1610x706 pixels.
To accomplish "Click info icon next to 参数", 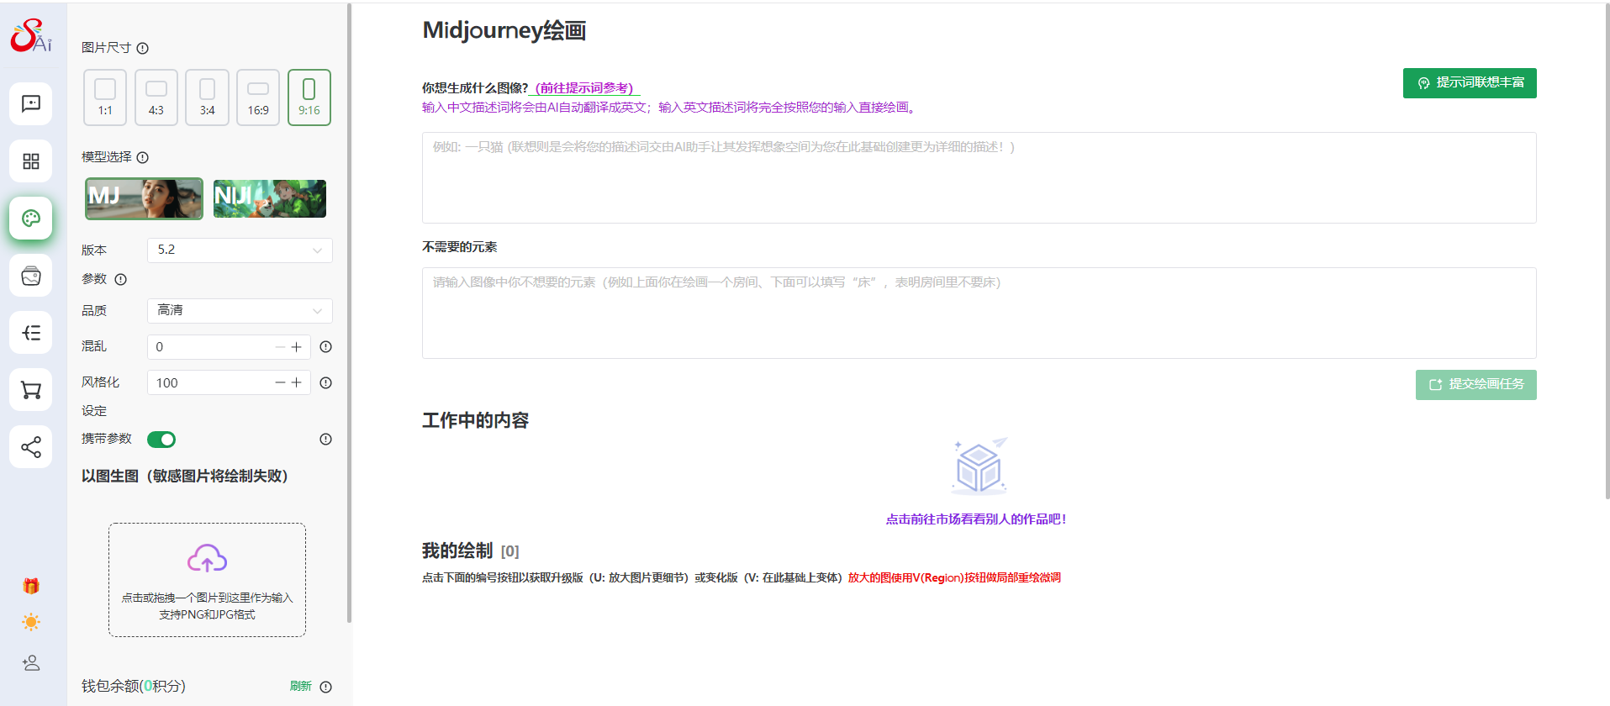I will (x=121, y=279).
